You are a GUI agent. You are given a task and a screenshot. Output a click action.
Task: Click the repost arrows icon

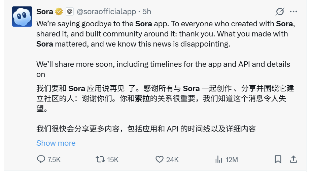pyautogui.click(x=100, y=159)
